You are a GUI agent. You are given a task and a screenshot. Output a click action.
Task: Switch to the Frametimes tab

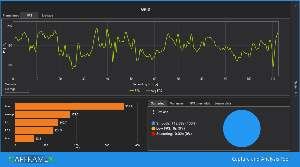pyautogui.click(x=11, y=16)
